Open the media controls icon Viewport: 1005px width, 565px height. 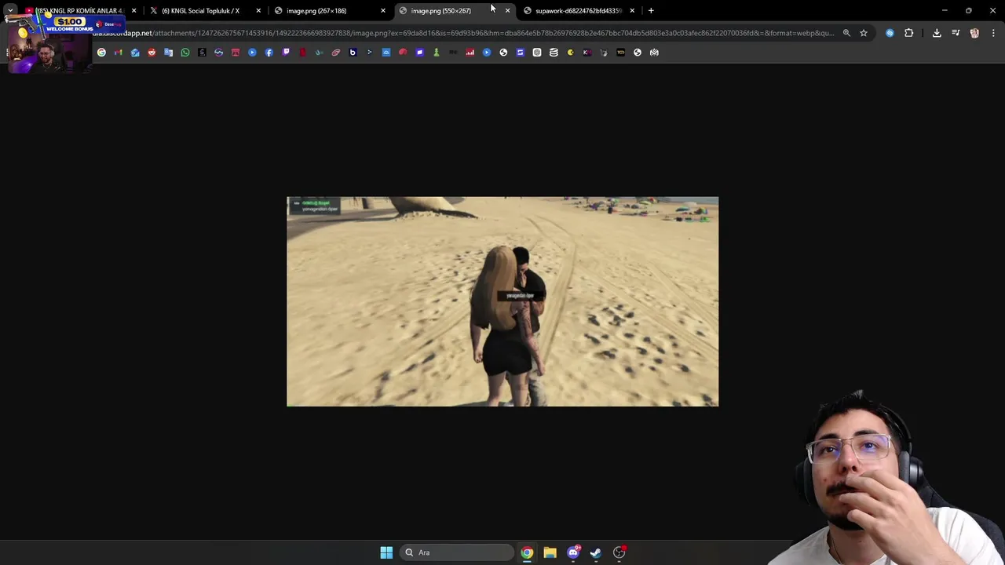tap(956, 33)
